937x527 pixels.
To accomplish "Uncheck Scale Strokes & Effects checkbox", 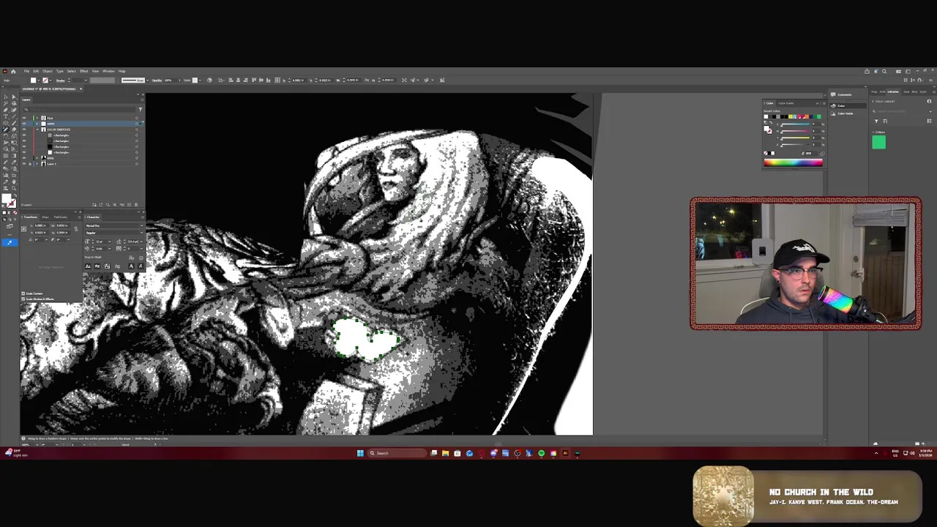I will [x=23, y=299].
